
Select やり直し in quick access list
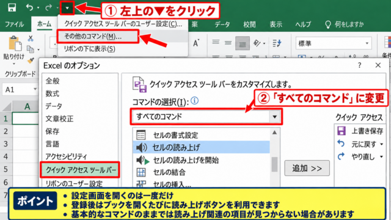360,156
